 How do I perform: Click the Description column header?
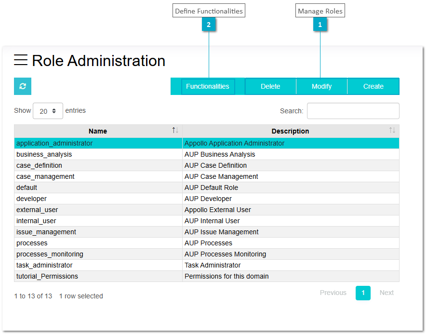point(291,131)
